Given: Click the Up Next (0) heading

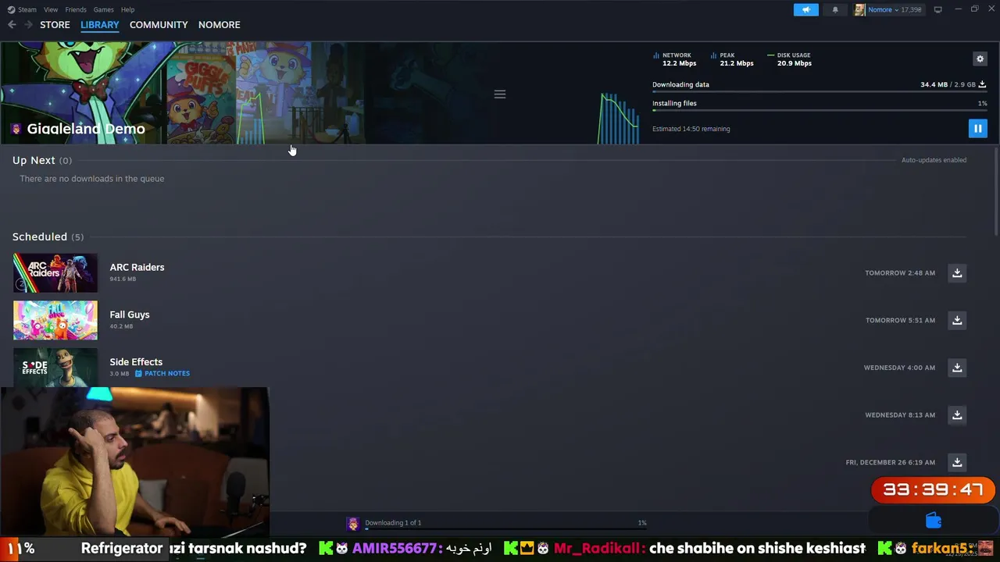Looking at the screenshot, I should point(41,160).
